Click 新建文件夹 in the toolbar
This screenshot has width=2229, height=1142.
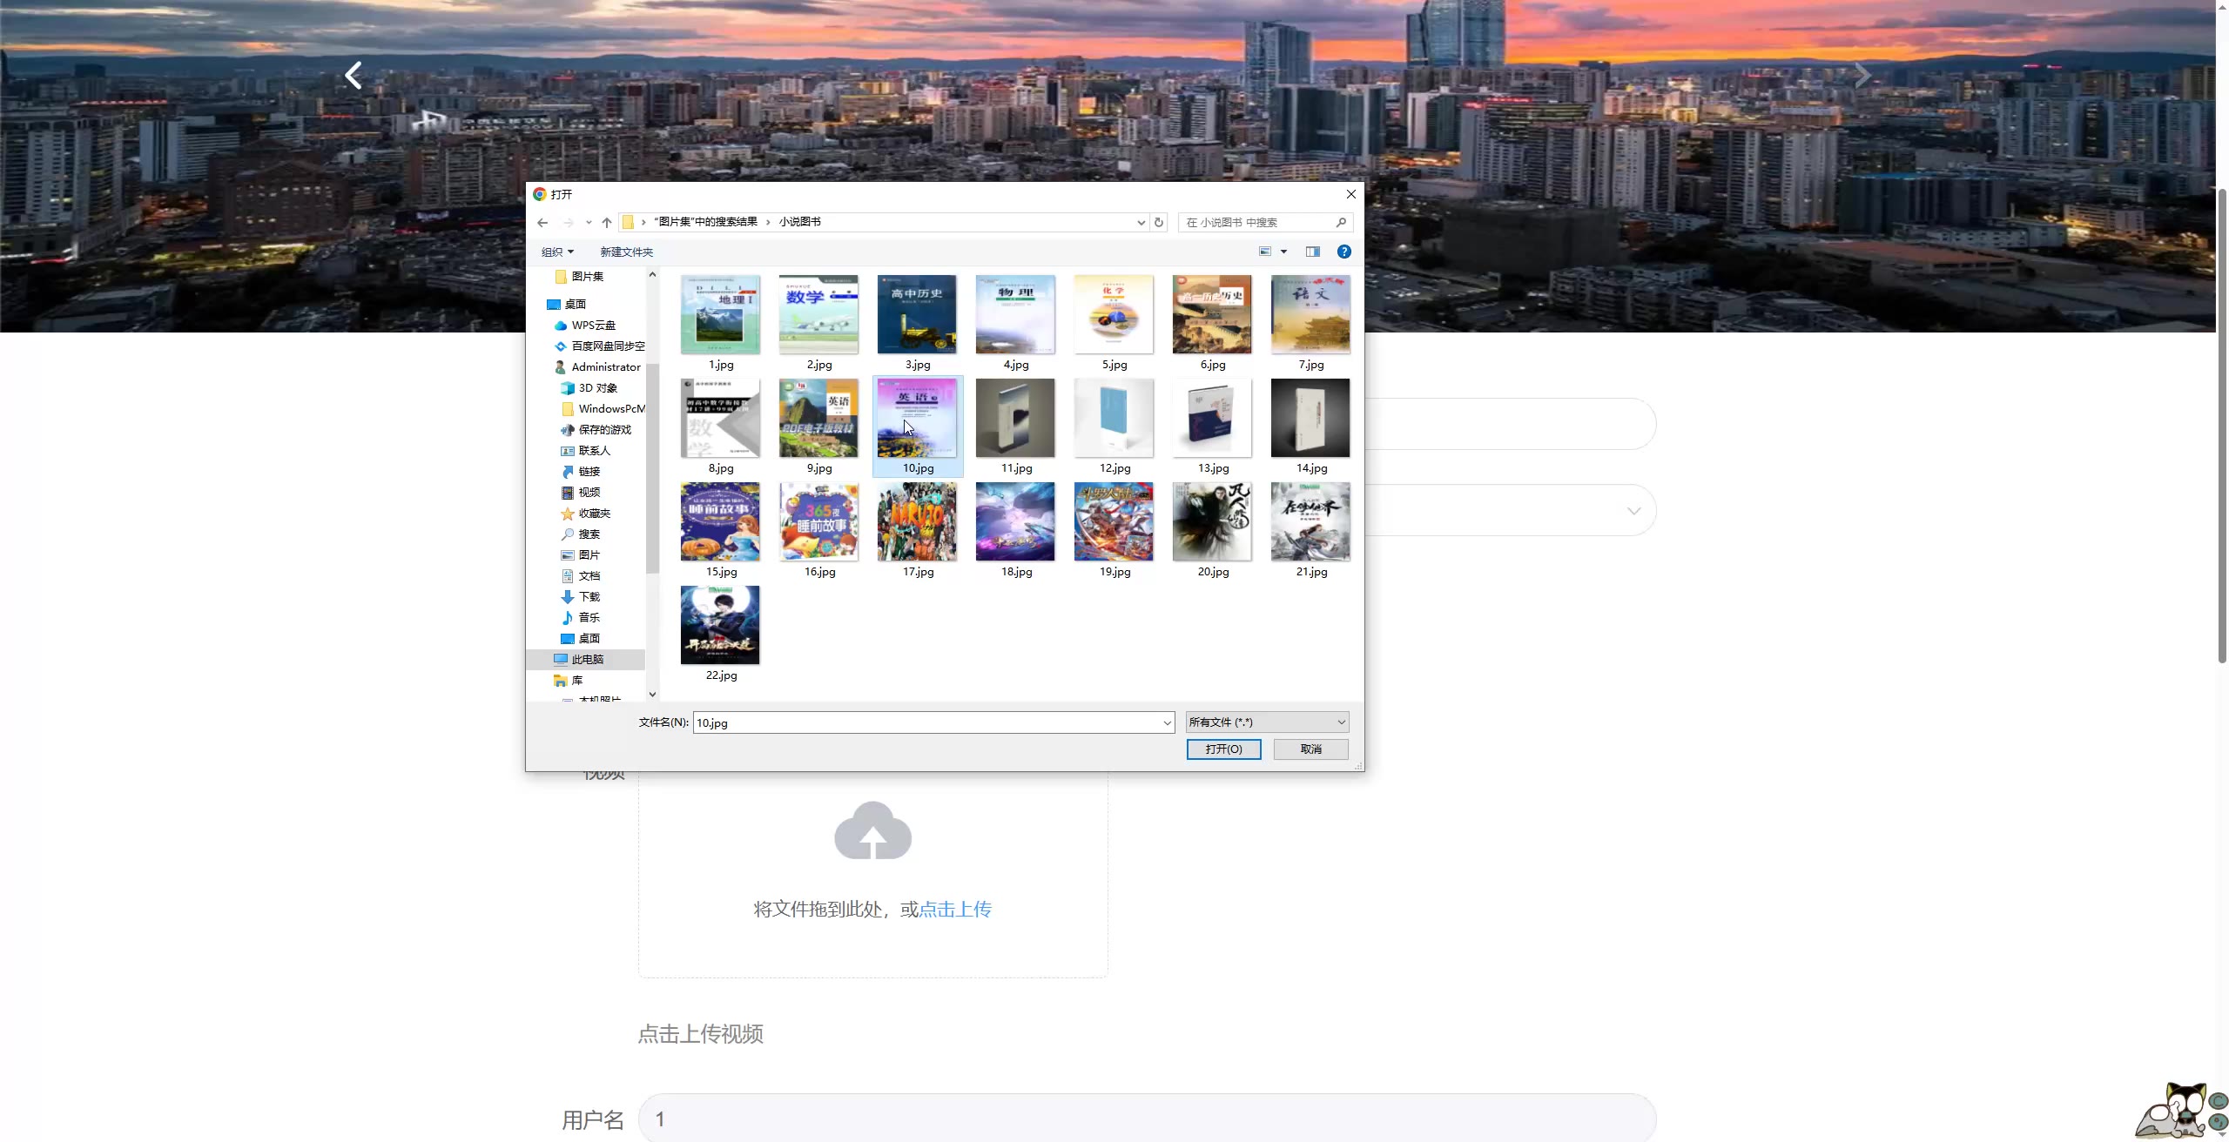(x=626, y=252)
